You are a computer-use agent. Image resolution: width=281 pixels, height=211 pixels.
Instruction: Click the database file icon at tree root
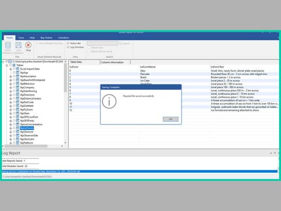pyautogui.click(x=10, y=61)
